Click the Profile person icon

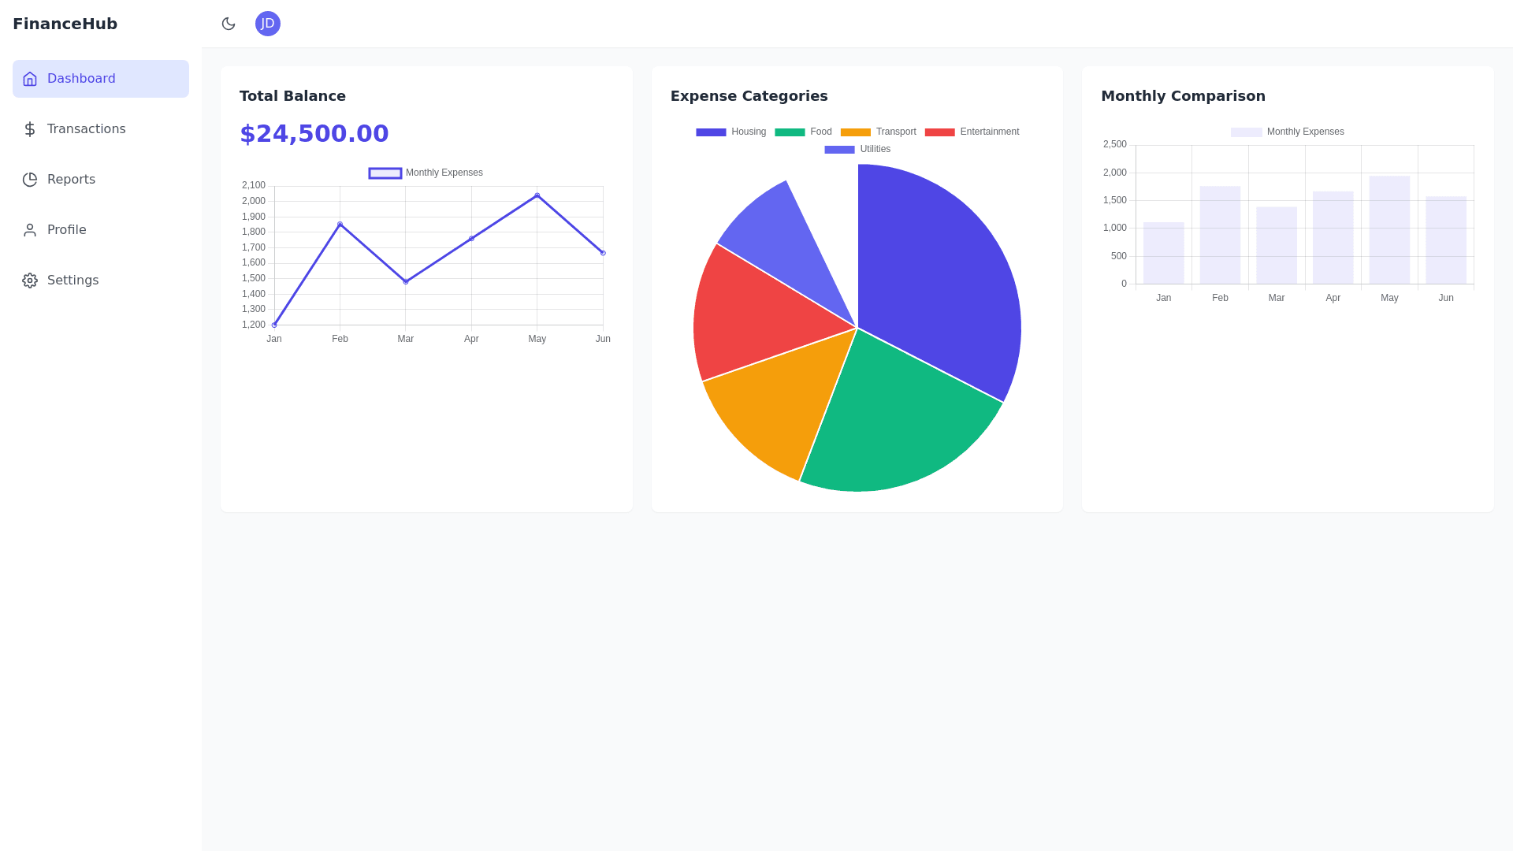point(30,230)
